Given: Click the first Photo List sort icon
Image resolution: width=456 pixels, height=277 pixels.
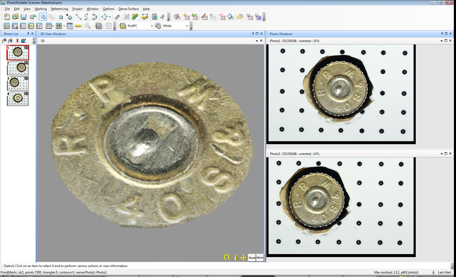Looking at the screenshot, I should (4, 41).
